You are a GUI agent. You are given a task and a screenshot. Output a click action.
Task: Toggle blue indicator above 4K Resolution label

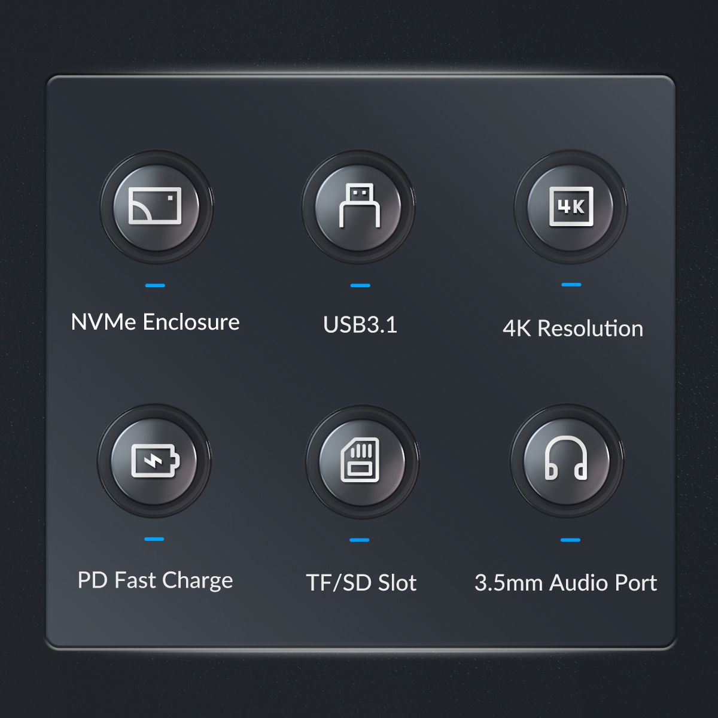[571, 285]
